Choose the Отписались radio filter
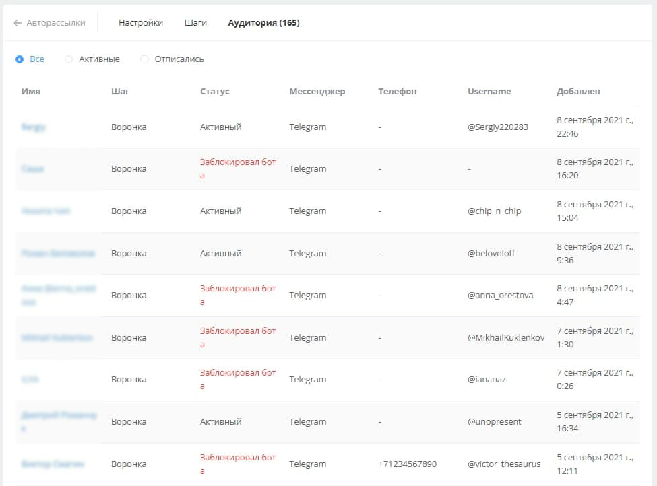This screenshot has height=486, width=657. 144,59
